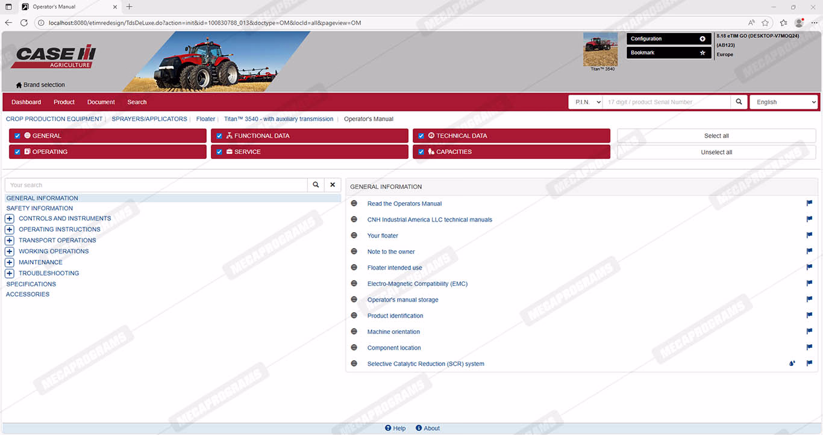Click flag icon for CNH Industrial America technical manuals
The height and width of the screenshot is (435, 823).
pos(809,220)
